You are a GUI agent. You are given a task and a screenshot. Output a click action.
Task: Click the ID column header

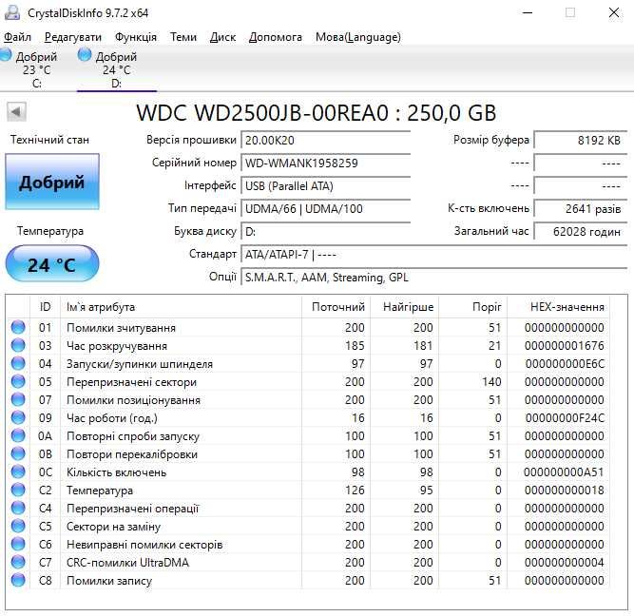45,307
